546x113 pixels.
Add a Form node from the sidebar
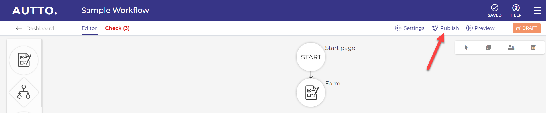tap(24, 60)
